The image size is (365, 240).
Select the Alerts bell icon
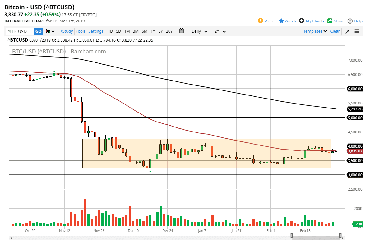[261, 21]
